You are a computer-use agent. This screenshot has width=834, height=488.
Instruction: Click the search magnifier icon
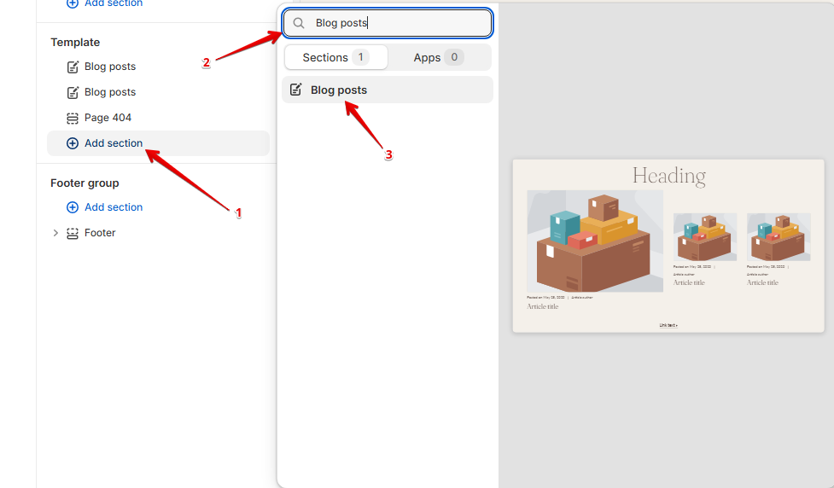[299, 23]
